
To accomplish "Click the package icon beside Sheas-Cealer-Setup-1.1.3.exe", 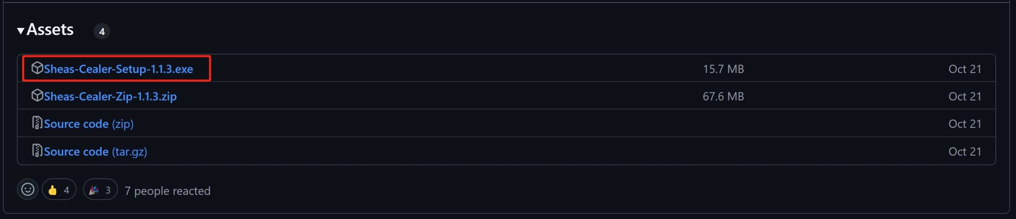I will [37, 68].
